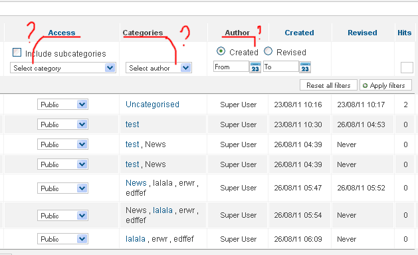Viewport: 418px width, 255px height.
Task: Open the Uncategorised category link
Action: click(152, 105)
